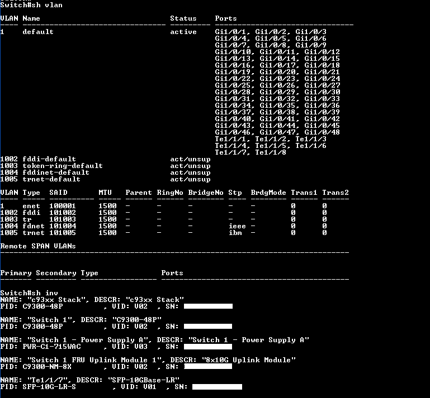The height and width of the screenshot is (398, 430).
Task: Click SAID value 100001
Action: (x=63, y=206)
